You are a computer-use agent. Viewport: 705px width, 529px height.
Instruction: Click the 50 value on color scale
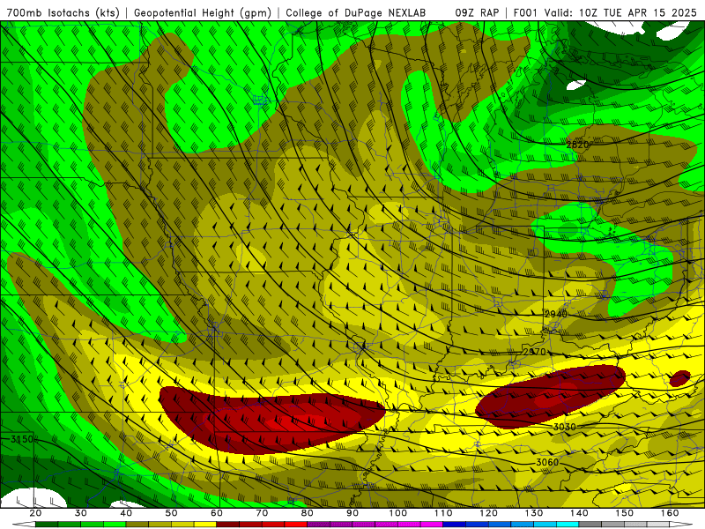pos(171,513)
